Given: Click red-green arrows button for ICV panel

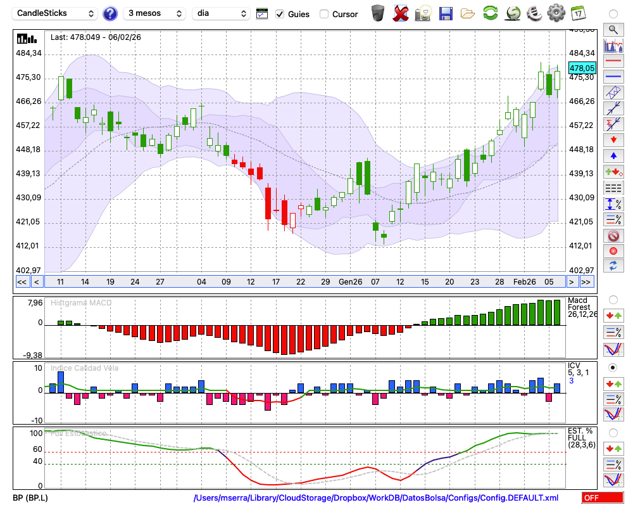Looking at the screenshot, I should (613, 383).
